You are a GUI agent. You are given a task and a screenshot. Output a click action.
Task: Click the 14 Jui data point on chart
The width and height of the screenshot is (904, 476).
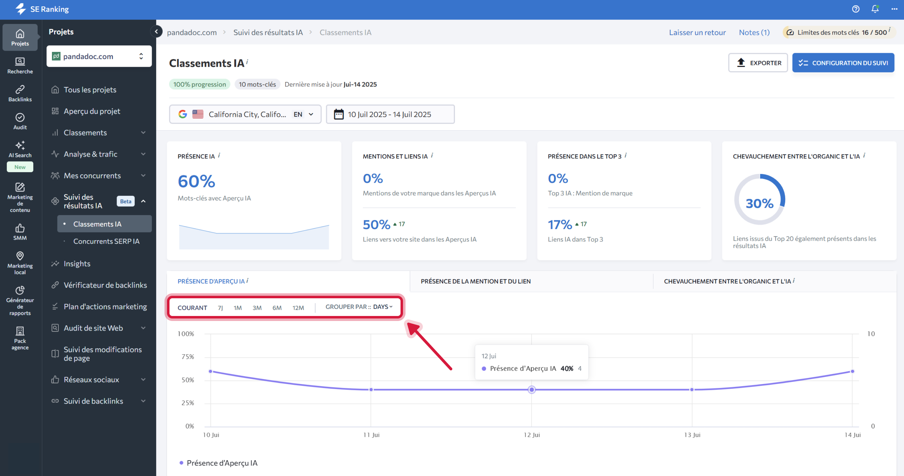click(852, 371)
